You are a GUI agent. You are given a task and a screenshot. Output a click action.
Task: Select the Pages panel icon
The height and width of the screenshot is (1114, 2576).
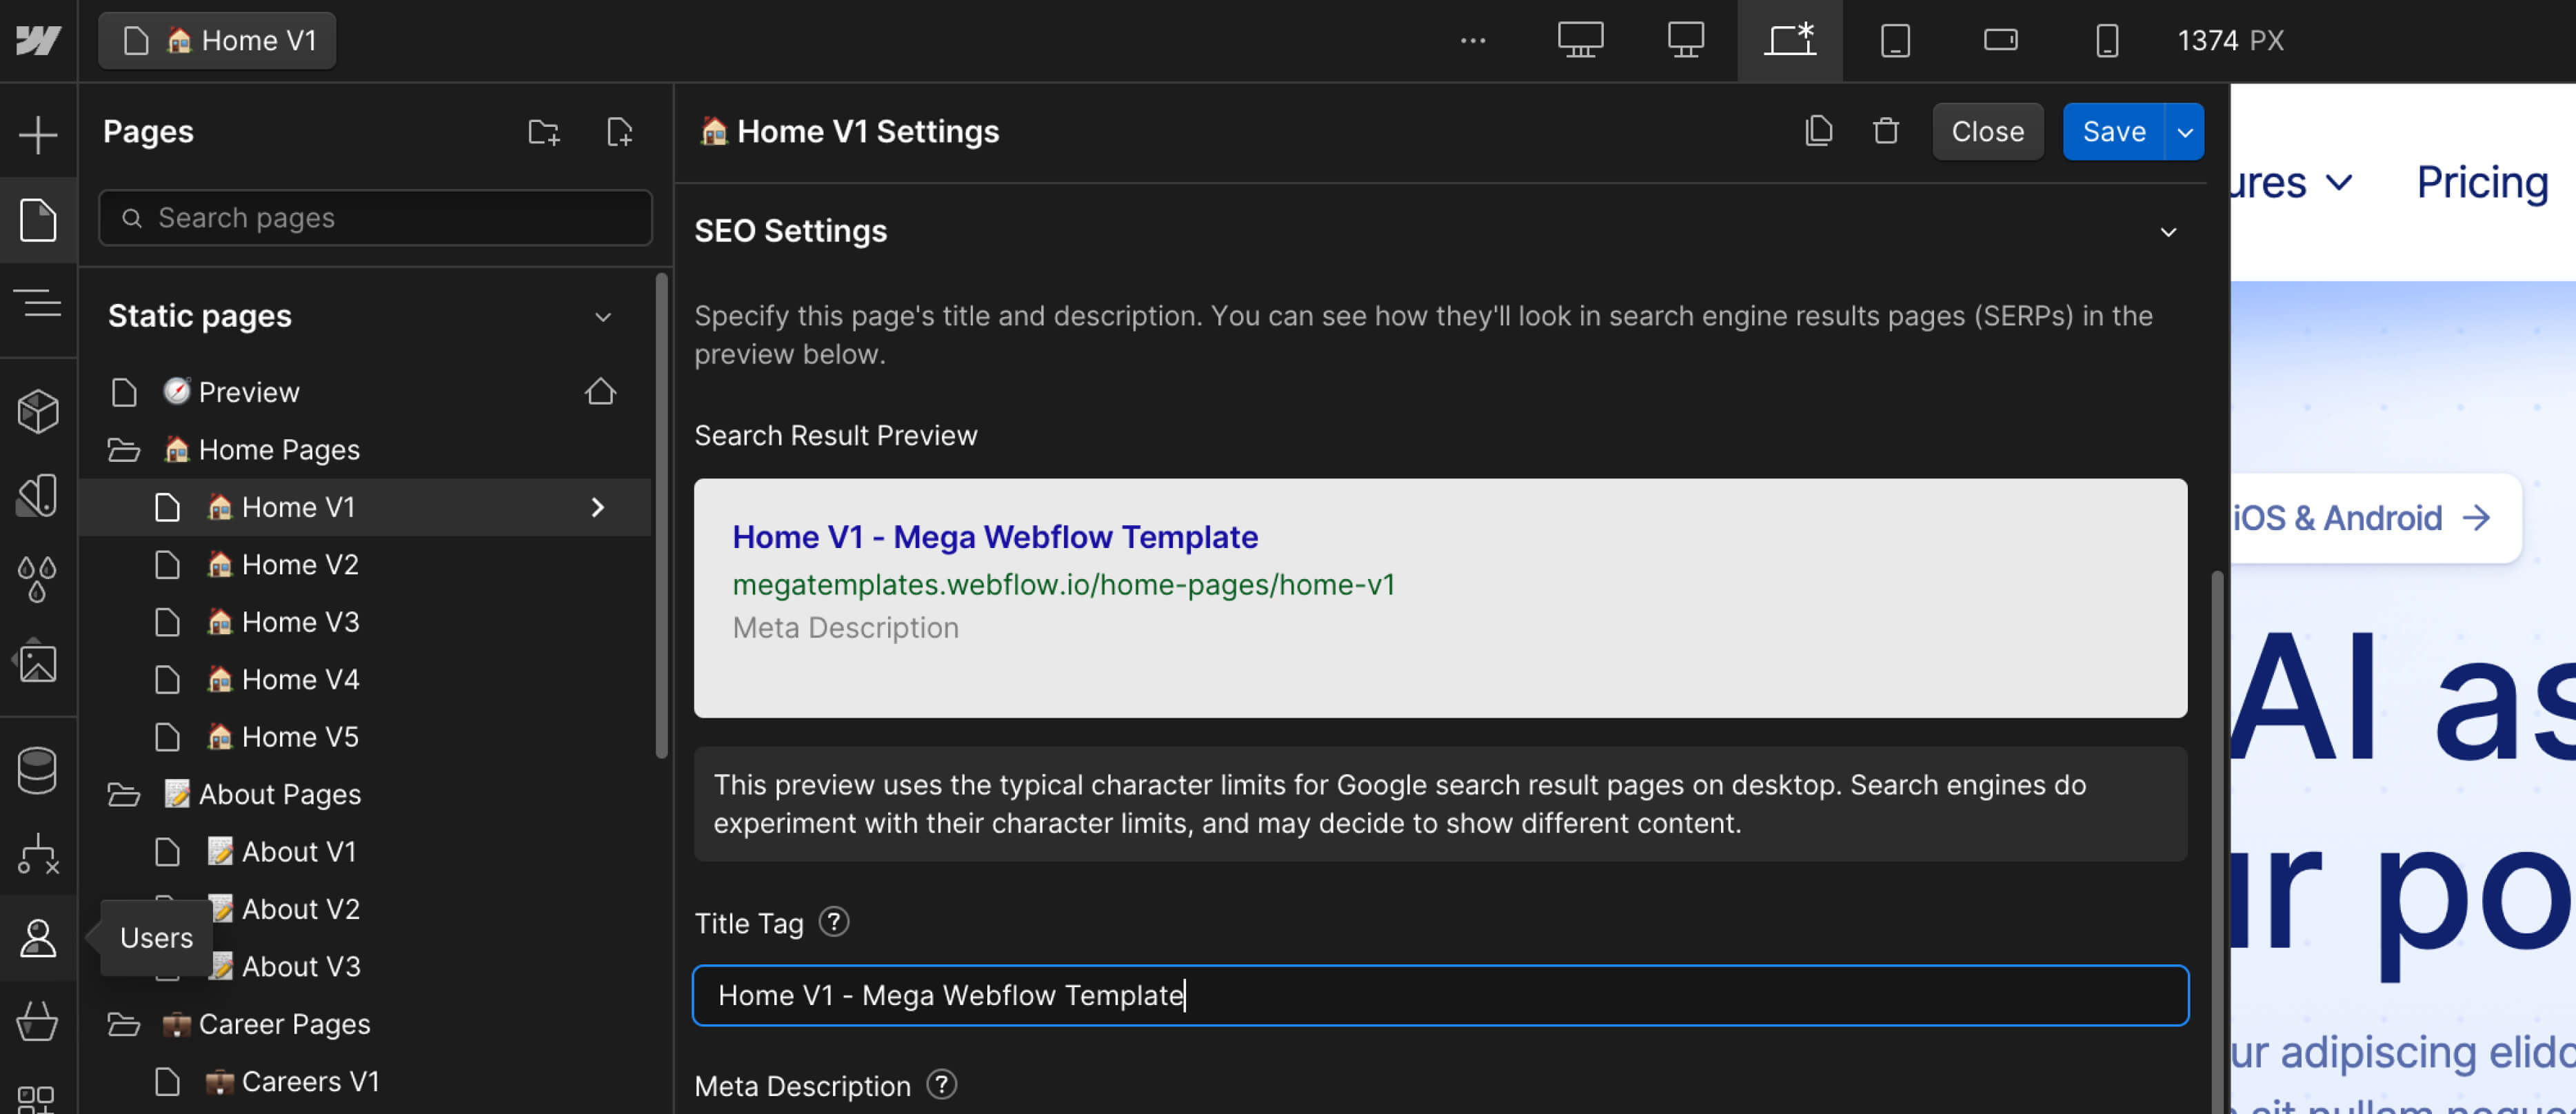[x=38, y=219]
